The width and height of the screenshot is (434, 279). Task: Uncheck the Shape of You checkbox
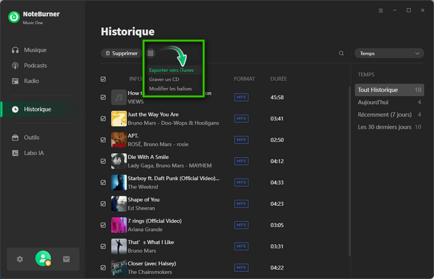(103, 203)
